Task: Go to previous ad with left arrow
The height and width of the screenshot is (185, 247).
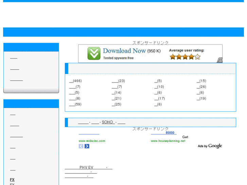Action: [x=81, y=146]
